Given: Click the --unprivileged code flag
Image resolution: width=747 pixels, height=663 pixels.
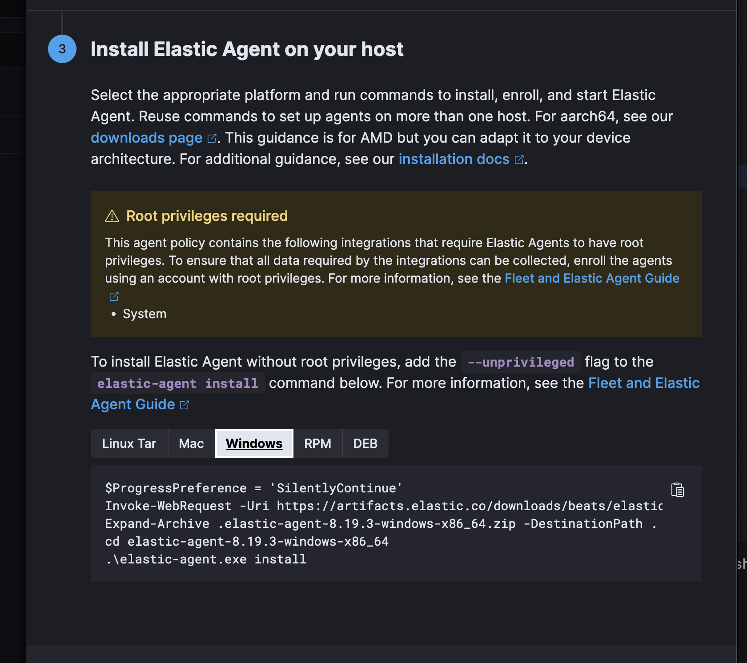Looking at the screenshot, I should [x=520, y=362].
